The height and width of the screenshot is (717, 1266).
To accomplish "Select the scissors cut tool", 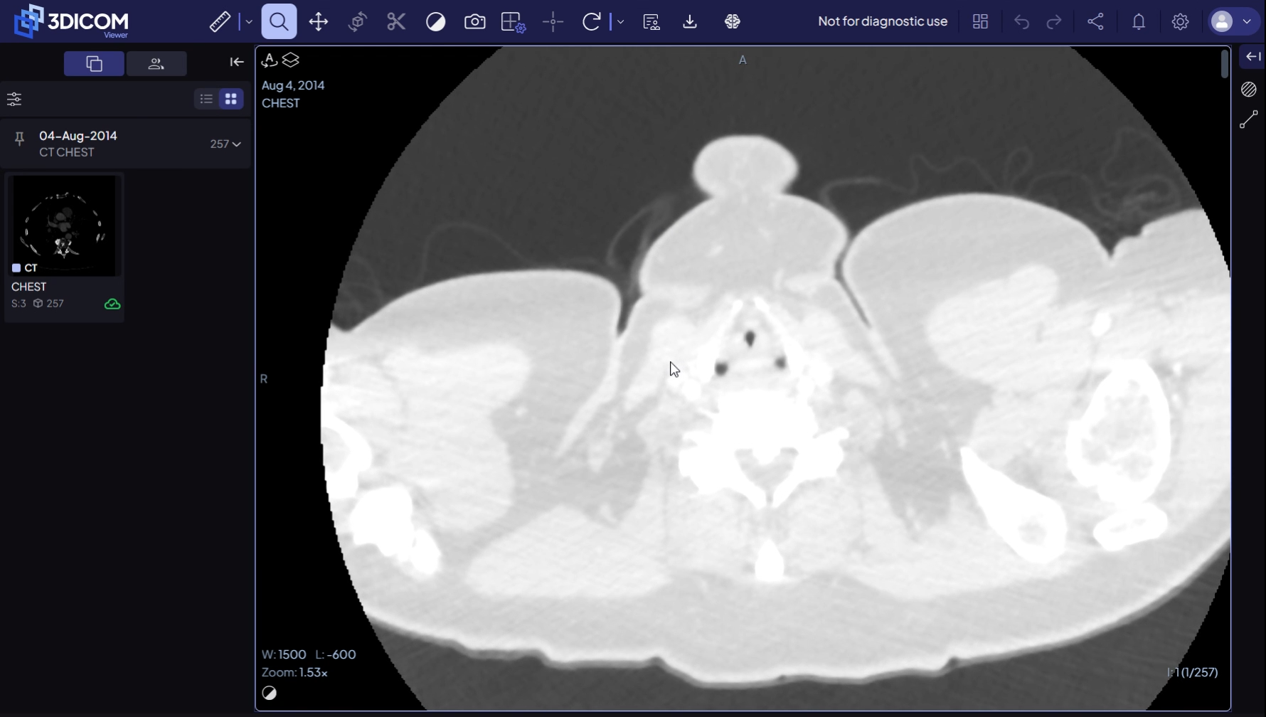I will pyautogui.click(x=396, y=22).
